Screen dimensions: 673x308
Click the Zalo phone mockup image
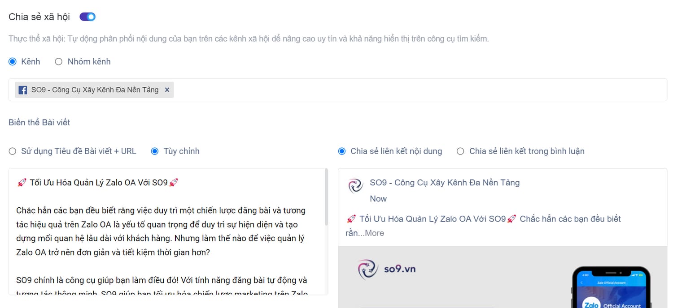click(x=611, y=287)
